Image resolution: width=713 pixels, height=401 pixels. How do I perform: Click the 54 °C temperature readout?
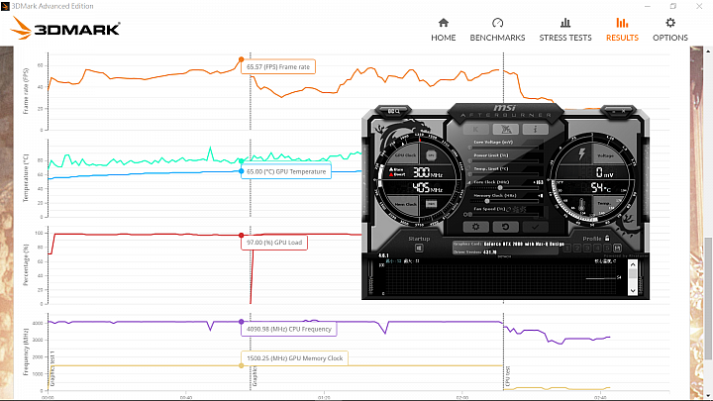point(600,187)
